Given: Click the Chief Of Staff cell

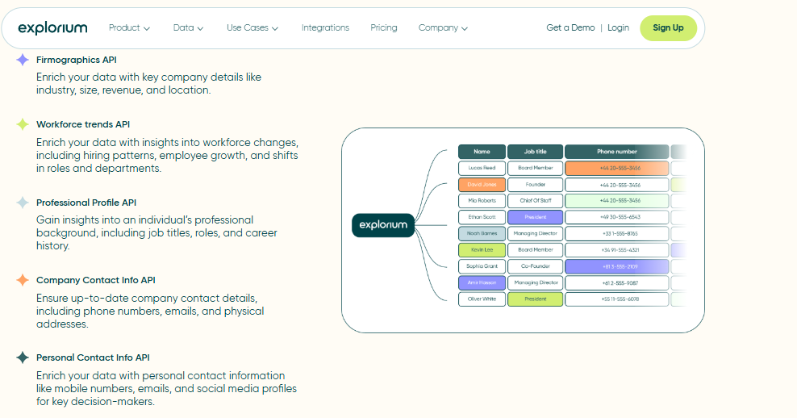Looking at the screenshot, I should click(535, 201).
